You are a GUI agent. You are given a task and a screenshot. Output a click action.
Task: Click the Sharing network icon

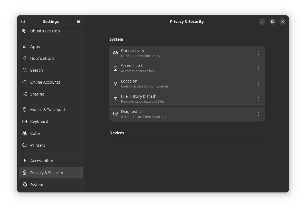[24, 94]
